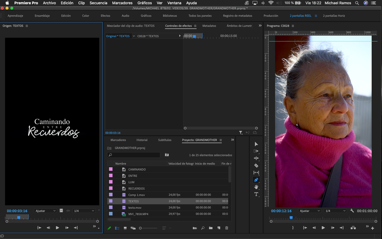Open the Marcadores menu in menu bar
Image resolution: width=382 pixels, height=239 pixels.
coord(122,3)
